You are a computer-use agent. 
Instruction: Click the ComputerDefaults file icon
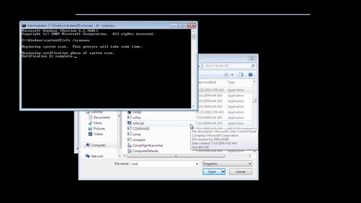click(x=129, y=151)
